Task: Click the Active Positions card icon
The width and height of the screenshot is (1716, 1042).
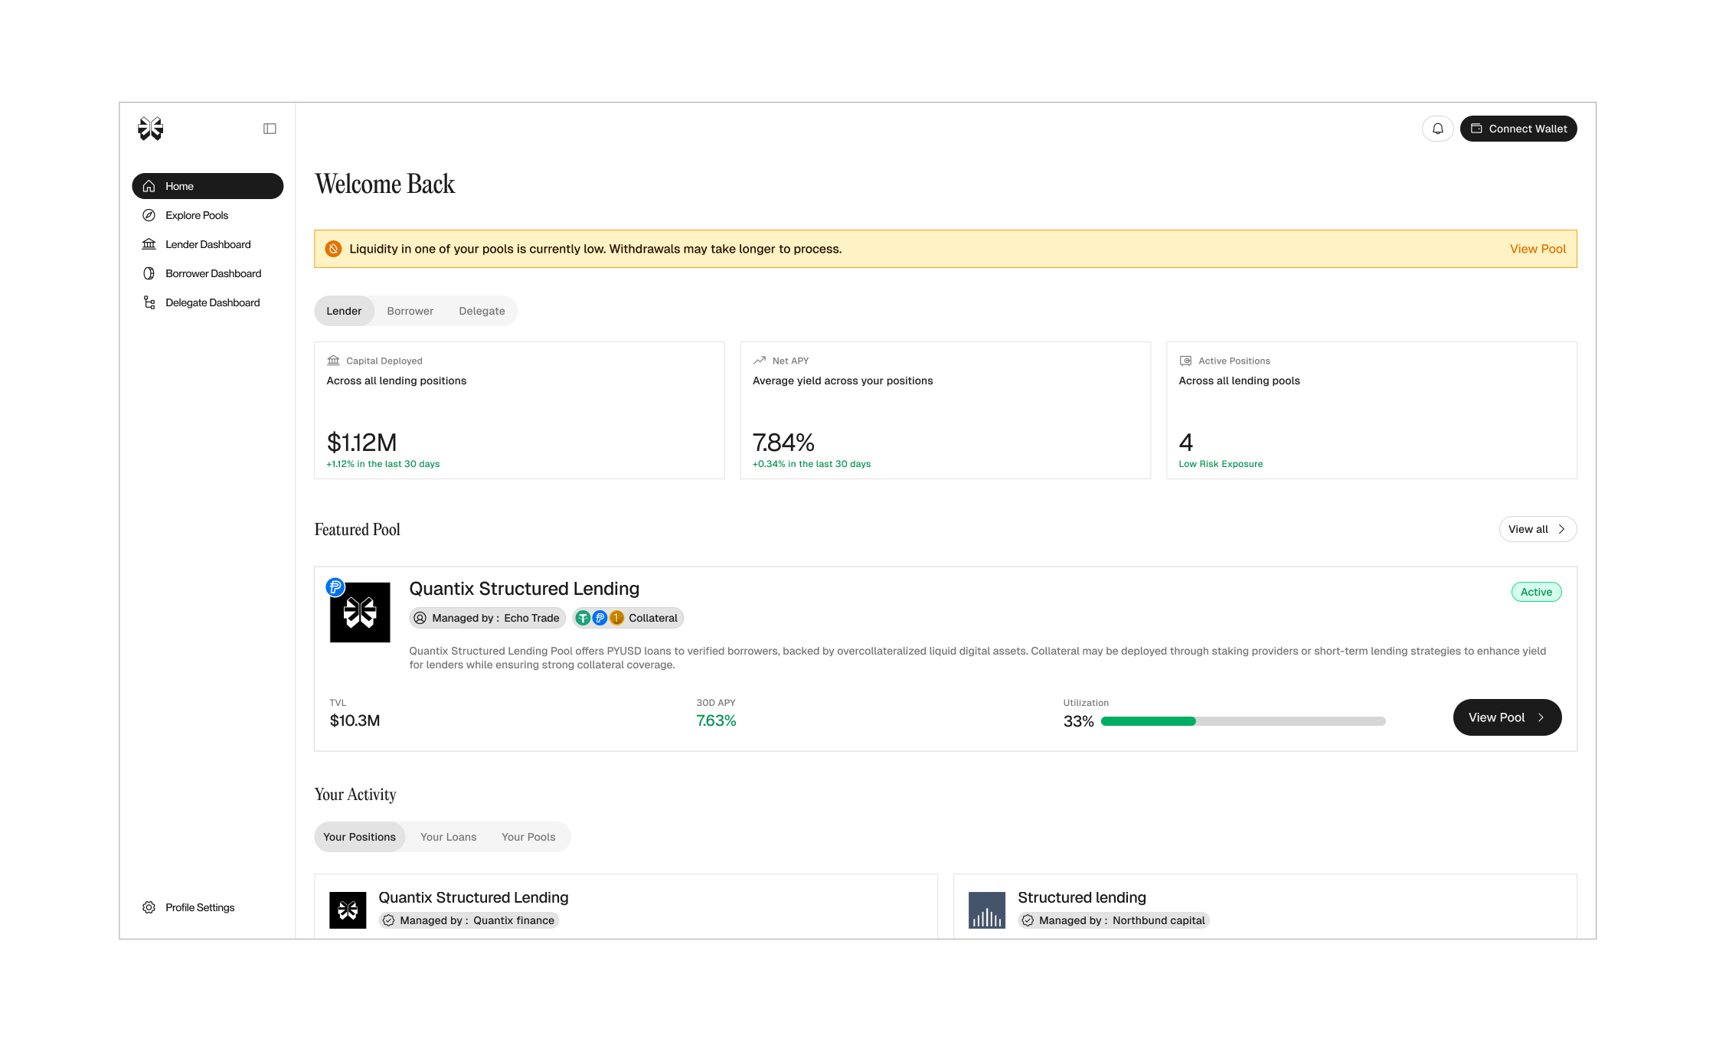Action: pyautogui.click(x=1185, y=361)
